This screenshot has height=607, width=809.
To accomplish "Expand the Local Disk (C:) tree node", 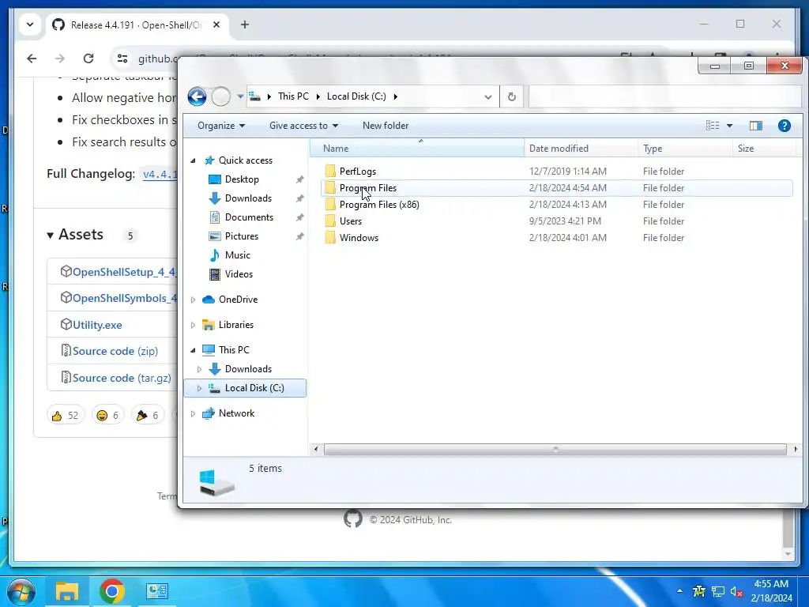I will coord(200,388).
